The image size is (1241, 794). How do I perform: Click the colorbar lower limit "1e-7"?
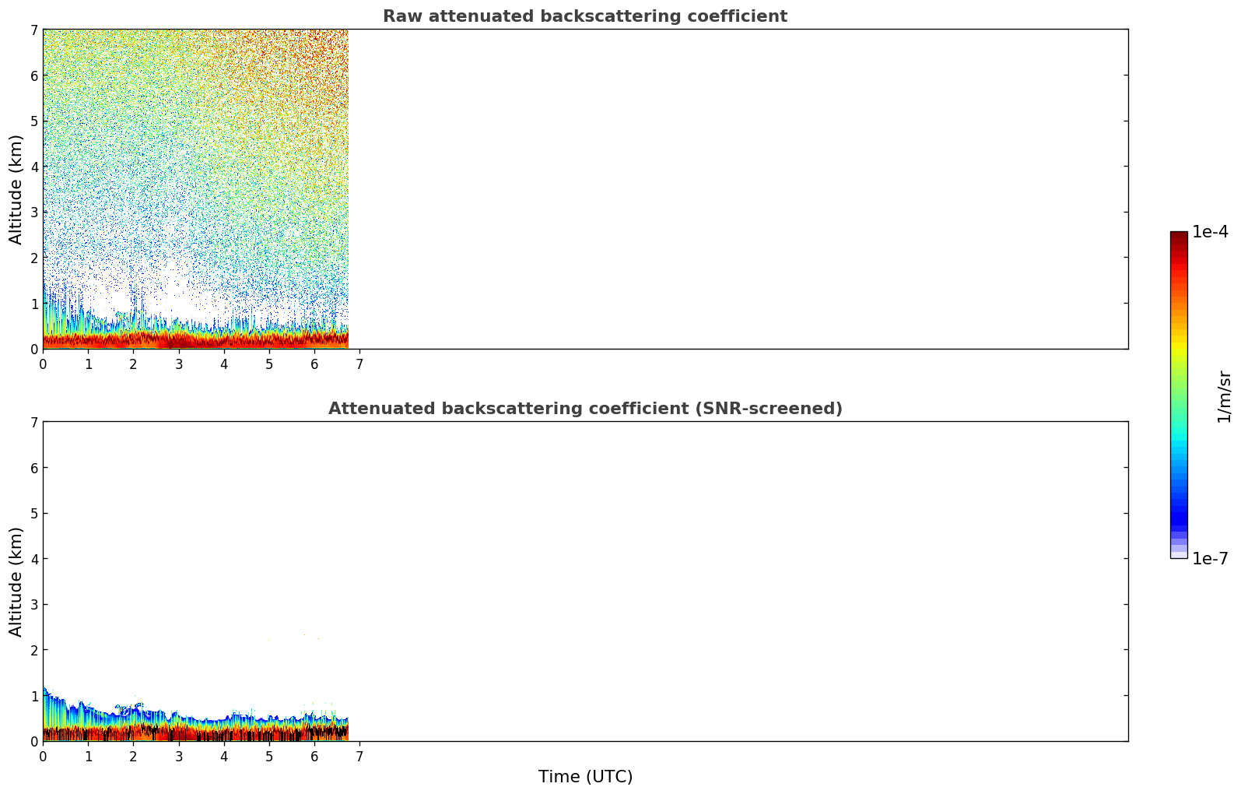[x=1211, y=559]
